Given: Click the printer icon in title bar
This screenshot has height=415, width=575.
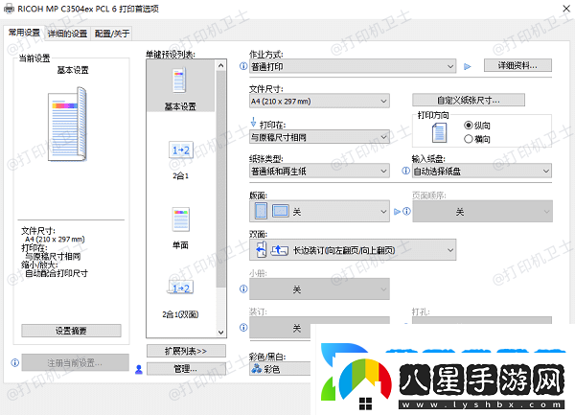Looking at the screenshot, I should coord(9,9).
